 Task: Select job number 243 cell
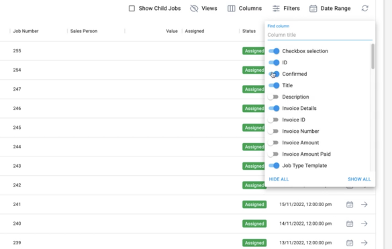pyautogui.click(x=17, y=166)
